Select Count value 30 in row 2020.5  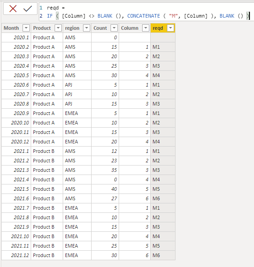pyautogui.click(x=105, y=75)
